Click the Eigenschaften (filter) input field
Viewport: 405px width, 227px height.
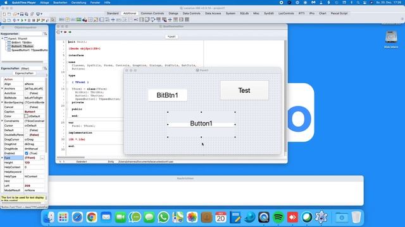(x=31, y=69)
